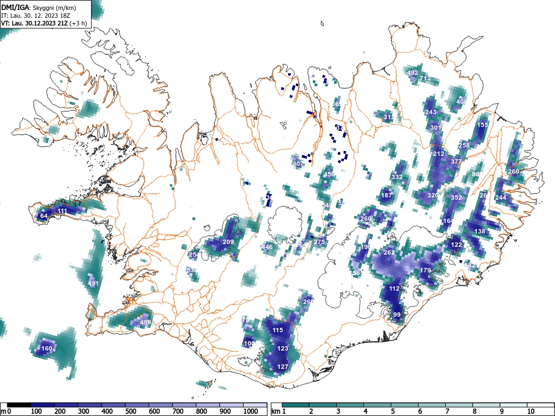Image resolution: width=555 pixels, height=416 pixels.
Task: Click the black 0–100 m legend swatch
Action: click(x=19, y=405)
